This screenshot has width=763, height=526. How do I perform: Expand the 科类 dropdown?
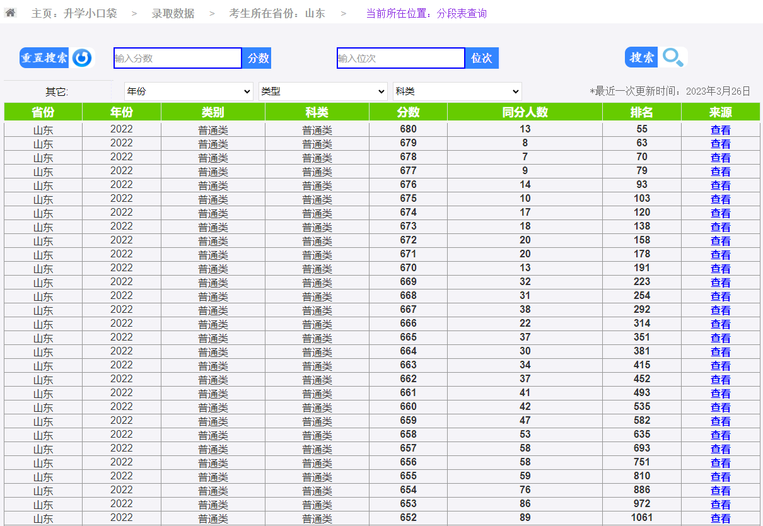tap(457, 91)
